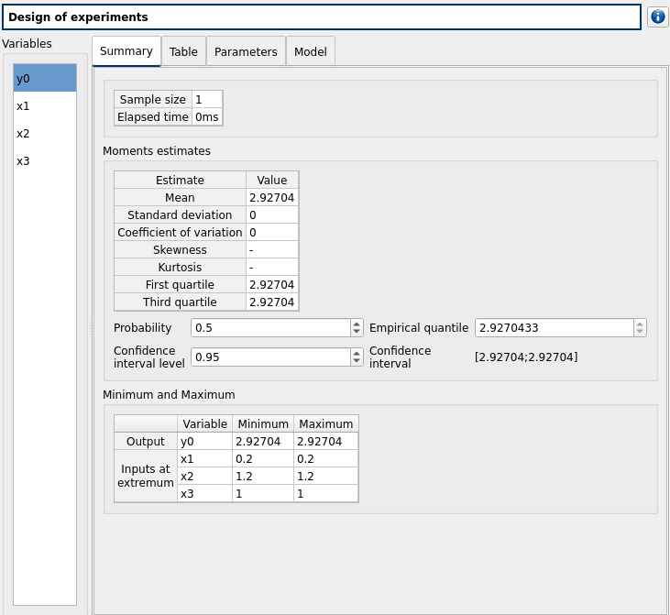Click the Design of experiments title field

[x=321, y=17]
